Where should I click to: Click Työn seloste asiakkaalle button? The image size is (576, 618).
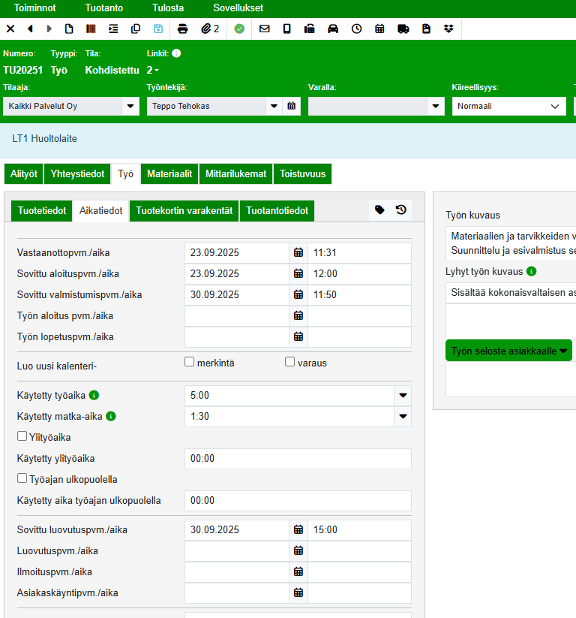click(x=508, y=351)
